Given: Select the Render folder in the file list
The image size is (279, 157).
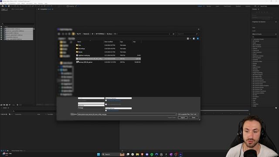Looking at the screenshot, I should (80, 52).
